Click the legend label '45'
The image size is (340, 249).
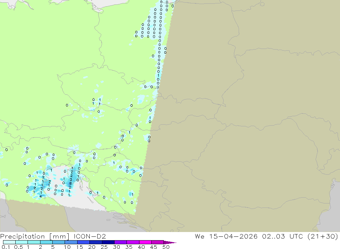coord(154,247)
